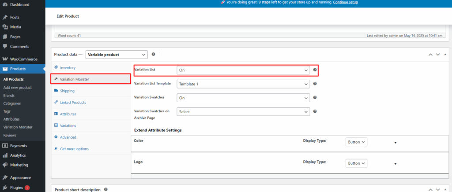Screen dimensions: 452x192
Task: Click help icon beside Product data type
Action: coord(153,54)
